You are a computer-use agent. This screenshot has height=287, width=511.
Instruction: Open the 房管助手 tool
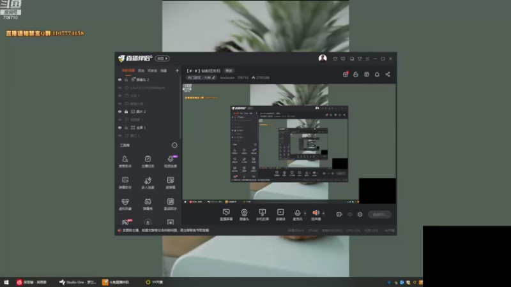[125, 161]
